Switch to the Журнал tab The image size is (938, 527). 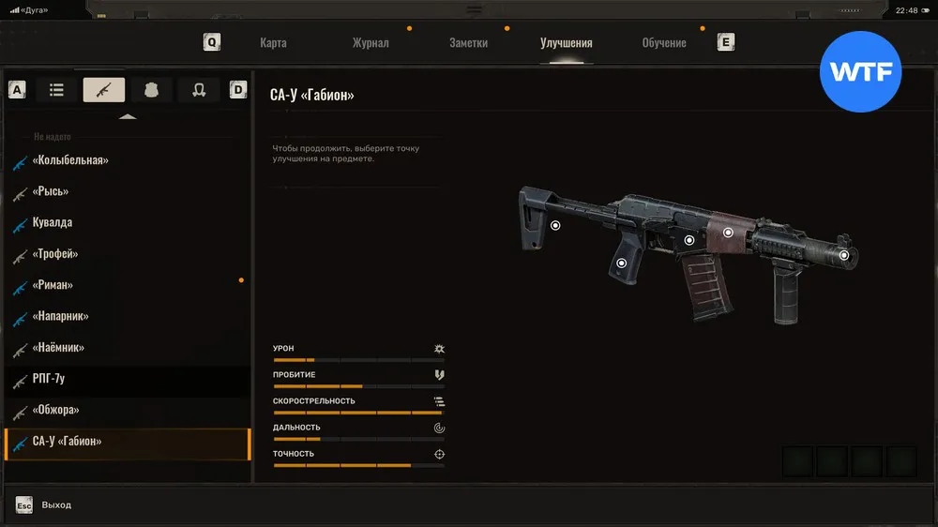[371, 42]
